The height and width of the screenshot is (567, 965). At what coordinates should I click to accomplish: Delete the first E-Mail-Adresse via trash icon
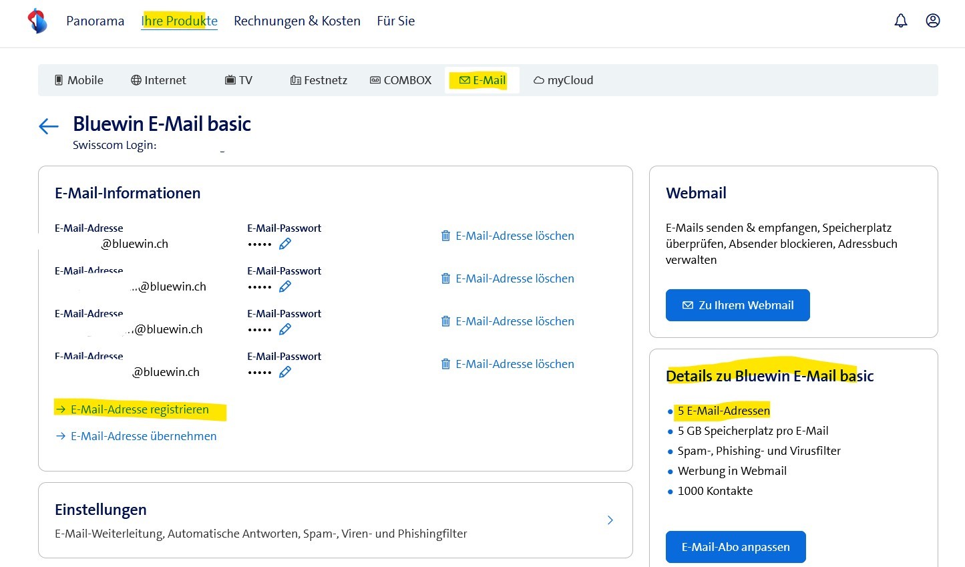(445, 236)
